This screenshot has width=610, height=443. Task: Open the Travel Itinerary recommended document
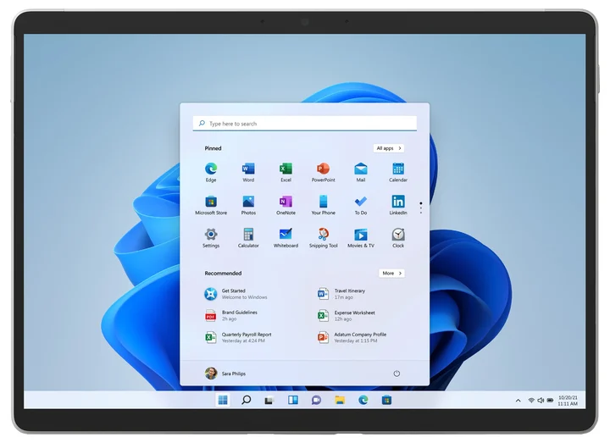tap(349, 294)
